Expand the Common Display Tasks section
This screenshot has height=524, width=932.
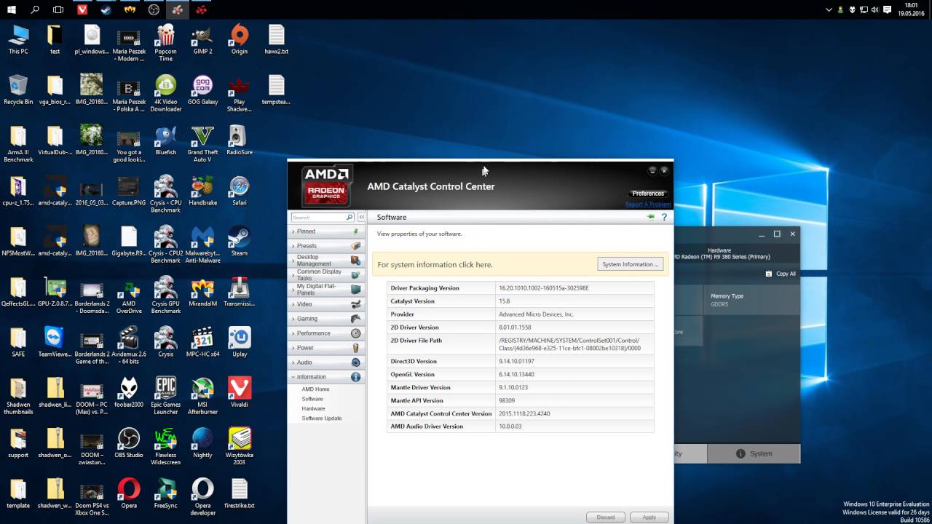click(x=326, y=275)
